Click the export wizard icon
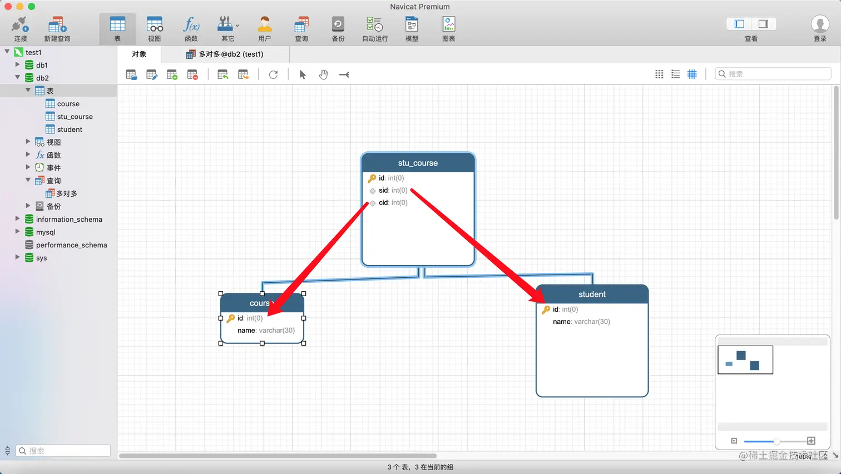The image size is (841, 474). tap(243, 74)
